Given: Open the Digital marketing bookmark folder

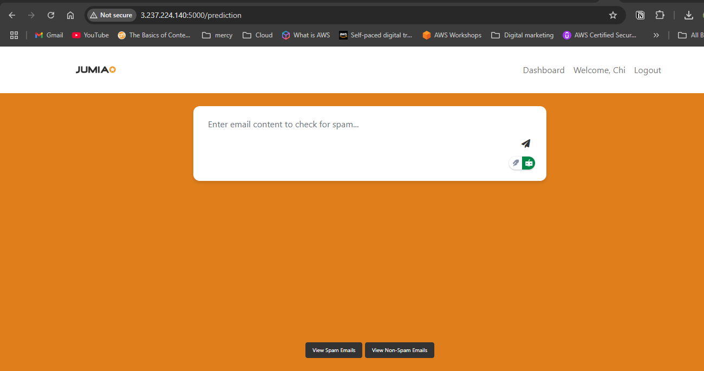Looking at the screenshot, I should coord(523,35).
